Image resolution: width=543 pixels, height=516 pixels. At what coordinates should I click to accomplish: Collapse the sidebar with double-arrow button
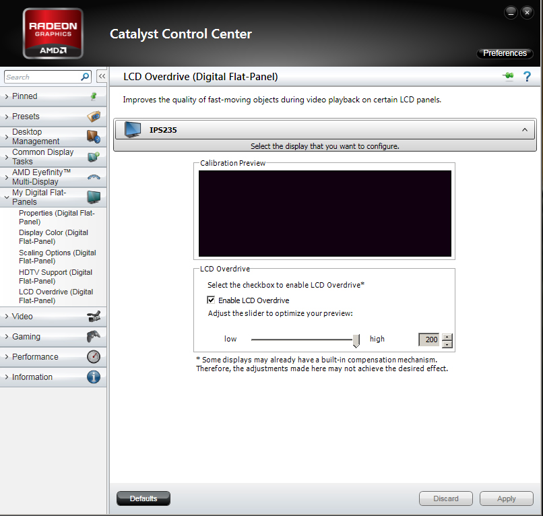[102, 77]
